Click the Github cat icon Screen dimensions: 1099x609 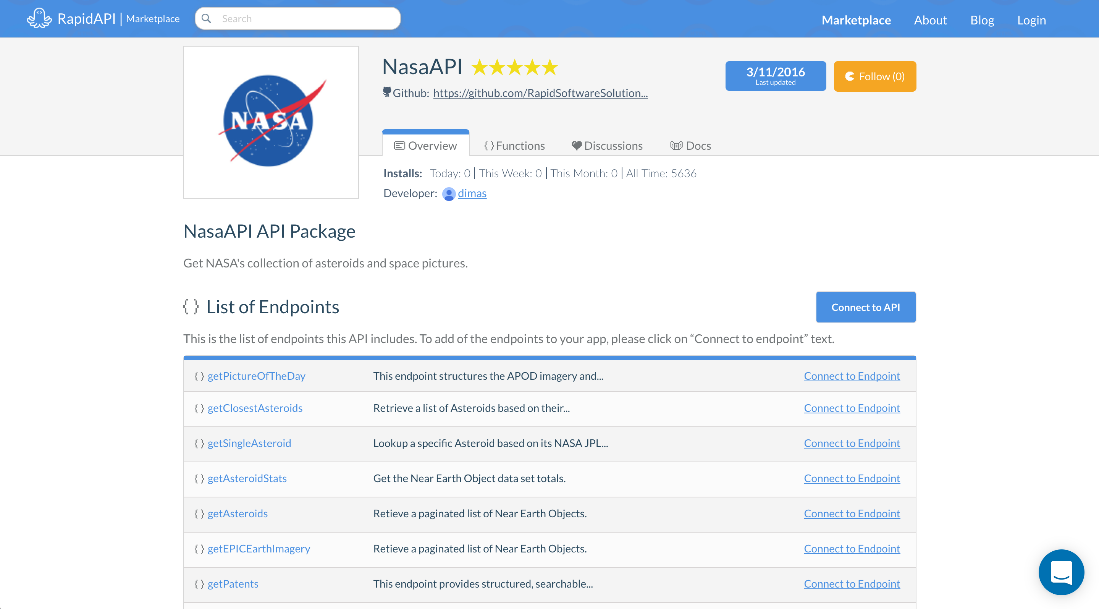click(x=386, y=92)
